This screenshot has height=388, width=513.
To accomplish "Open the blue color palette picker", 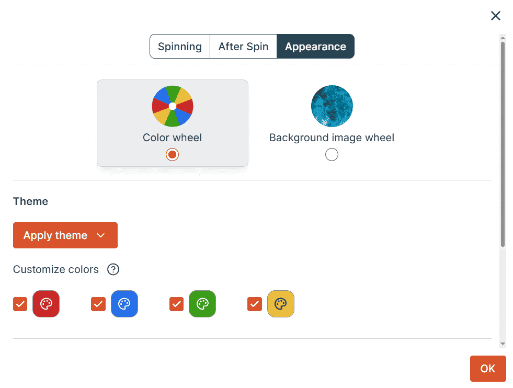I will (124, 304).
